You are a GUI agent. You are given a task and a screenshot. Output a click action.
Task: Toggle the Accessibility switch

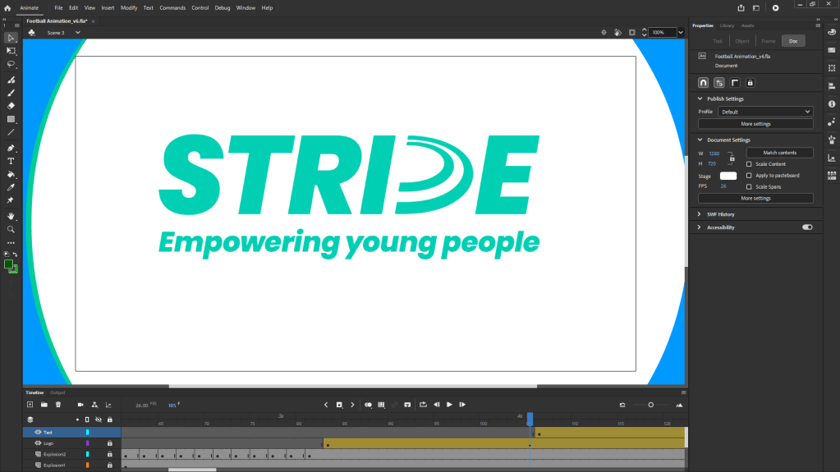coord(807,227)
